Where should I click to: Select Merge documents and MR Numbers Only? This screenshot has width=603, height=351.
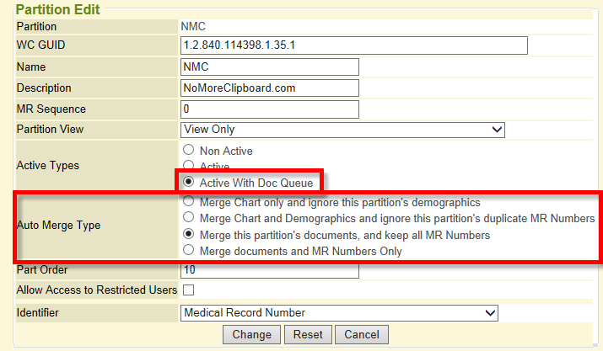[189, 251]
